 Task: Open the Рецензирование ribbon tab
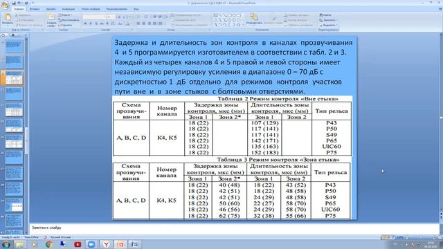tap(117, 9)
